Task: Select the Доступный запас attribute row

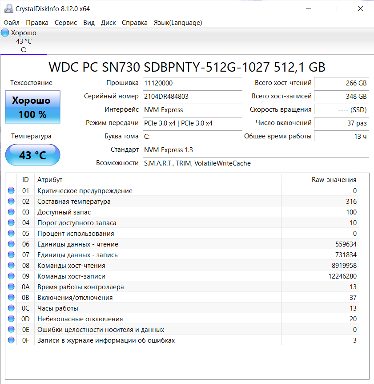Action: tap(182, 212)
